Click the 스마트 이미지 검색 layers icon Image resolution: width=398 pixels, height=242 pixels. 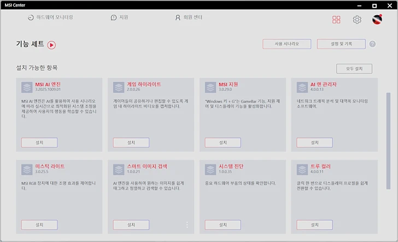click(x=119, y=170)
